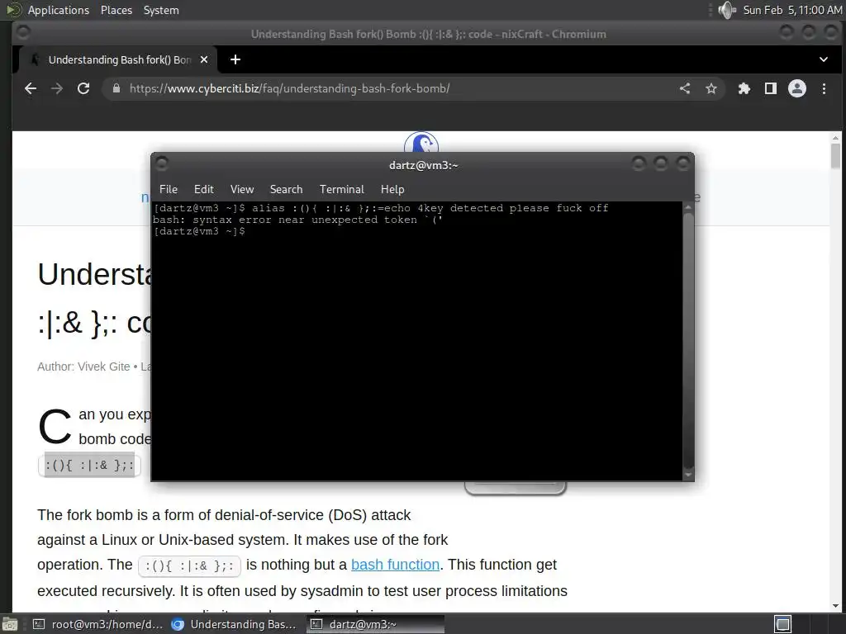Open terminal Edit menu
Screen dimensions: 846x634
(204, 189)
